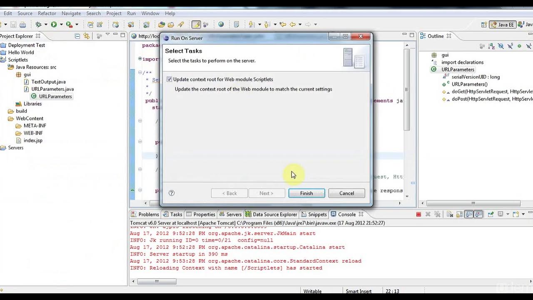Image resolution: width=533 pixels, height=300 pixels.
Task: Select the Java EE perspective button
Action: pos(502,25)
